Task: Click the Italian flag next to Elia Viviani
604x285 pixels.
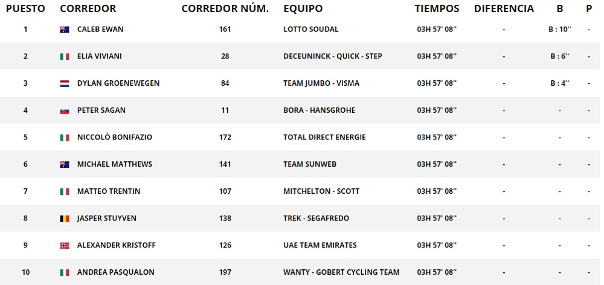Action: 65,57
